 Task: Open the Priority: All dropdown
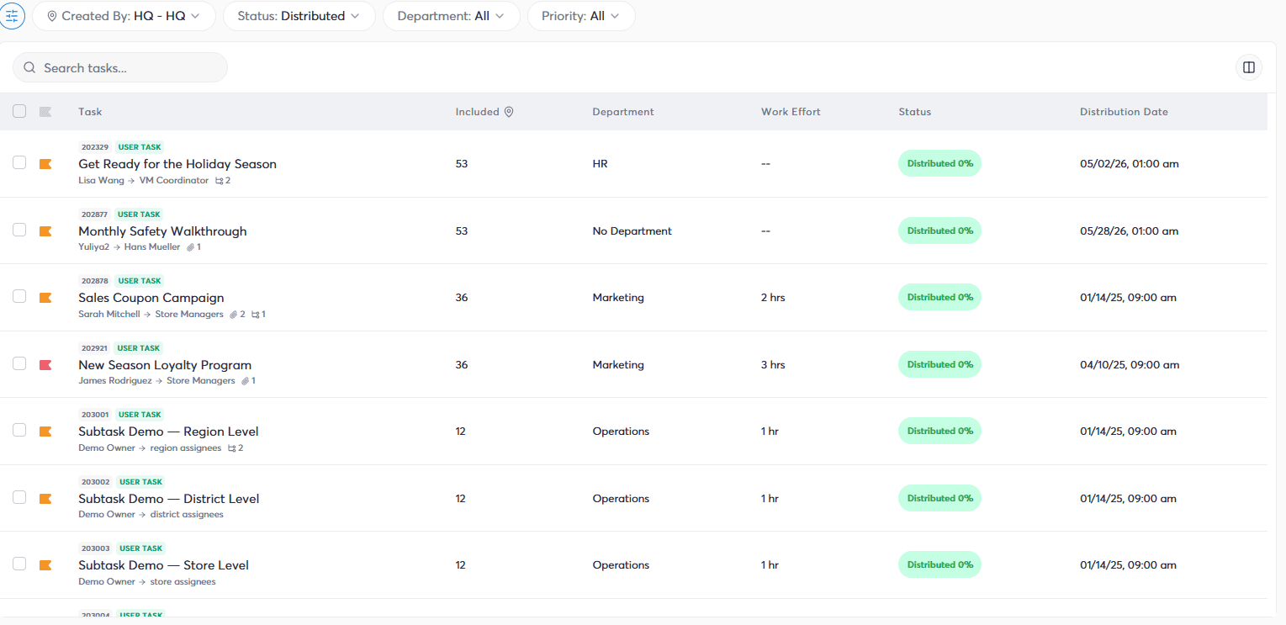coord(581,16)
